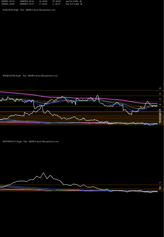The width and height of the screenshot is (164, 237).
Task: Click the 100EMA: 10.14 value
Action: tap(28, 1)
